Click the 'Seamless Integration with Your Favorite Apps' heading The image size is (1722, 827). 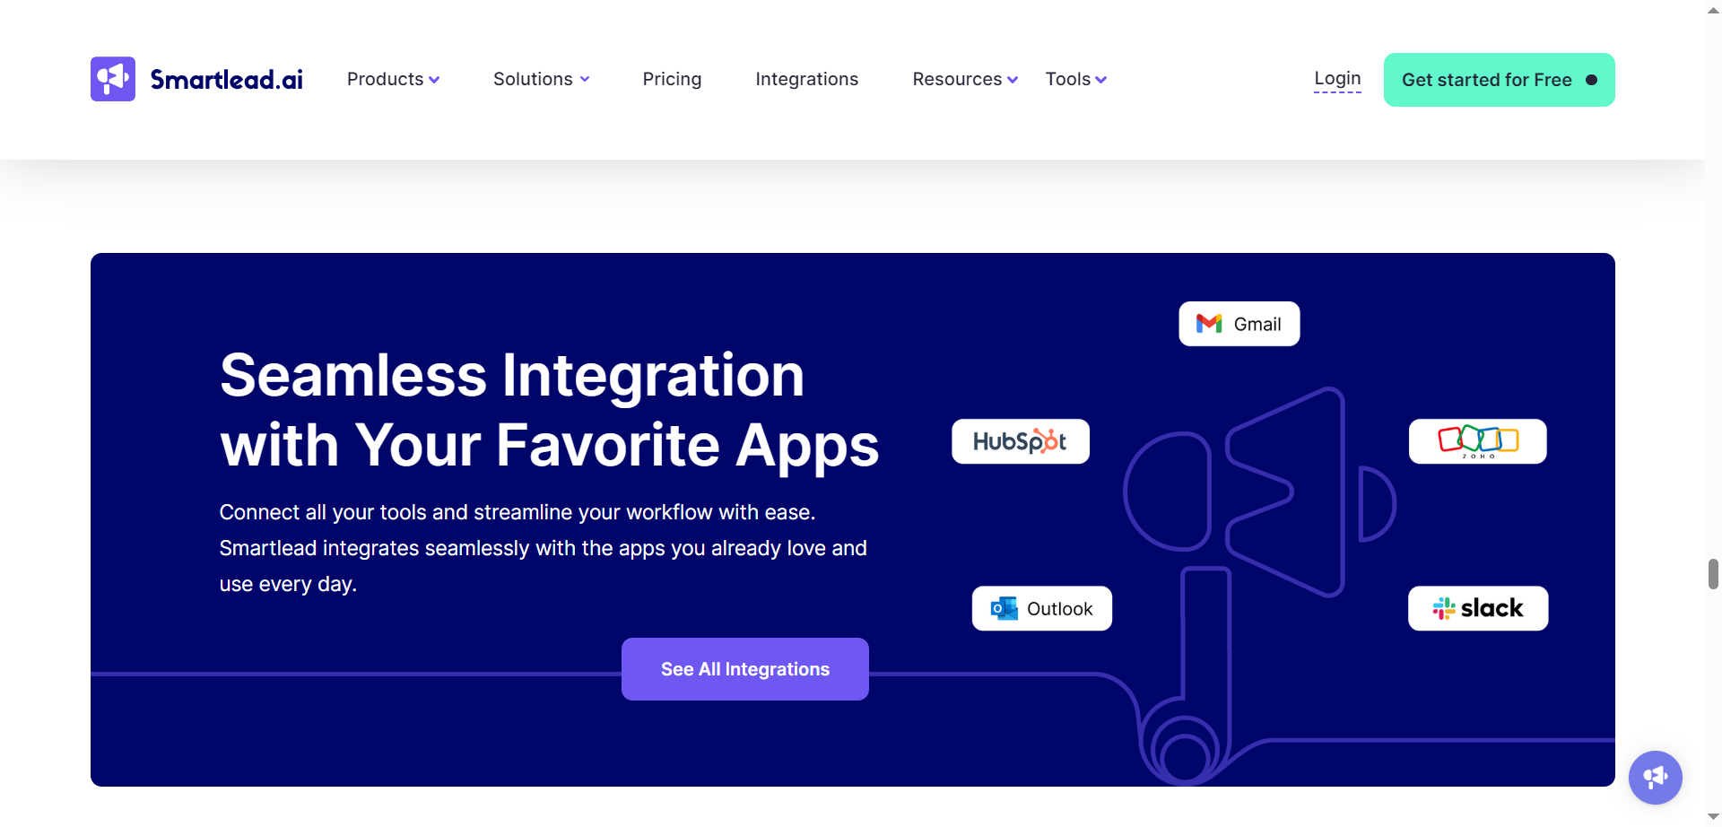point(549,410)
